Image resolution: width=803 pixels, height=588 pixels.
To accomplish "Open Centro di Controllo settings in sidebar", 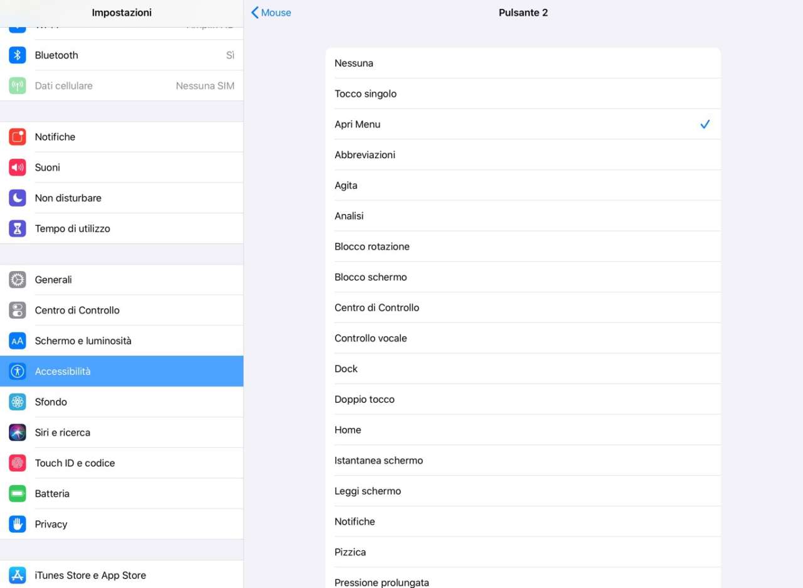I will click(122, 310).
